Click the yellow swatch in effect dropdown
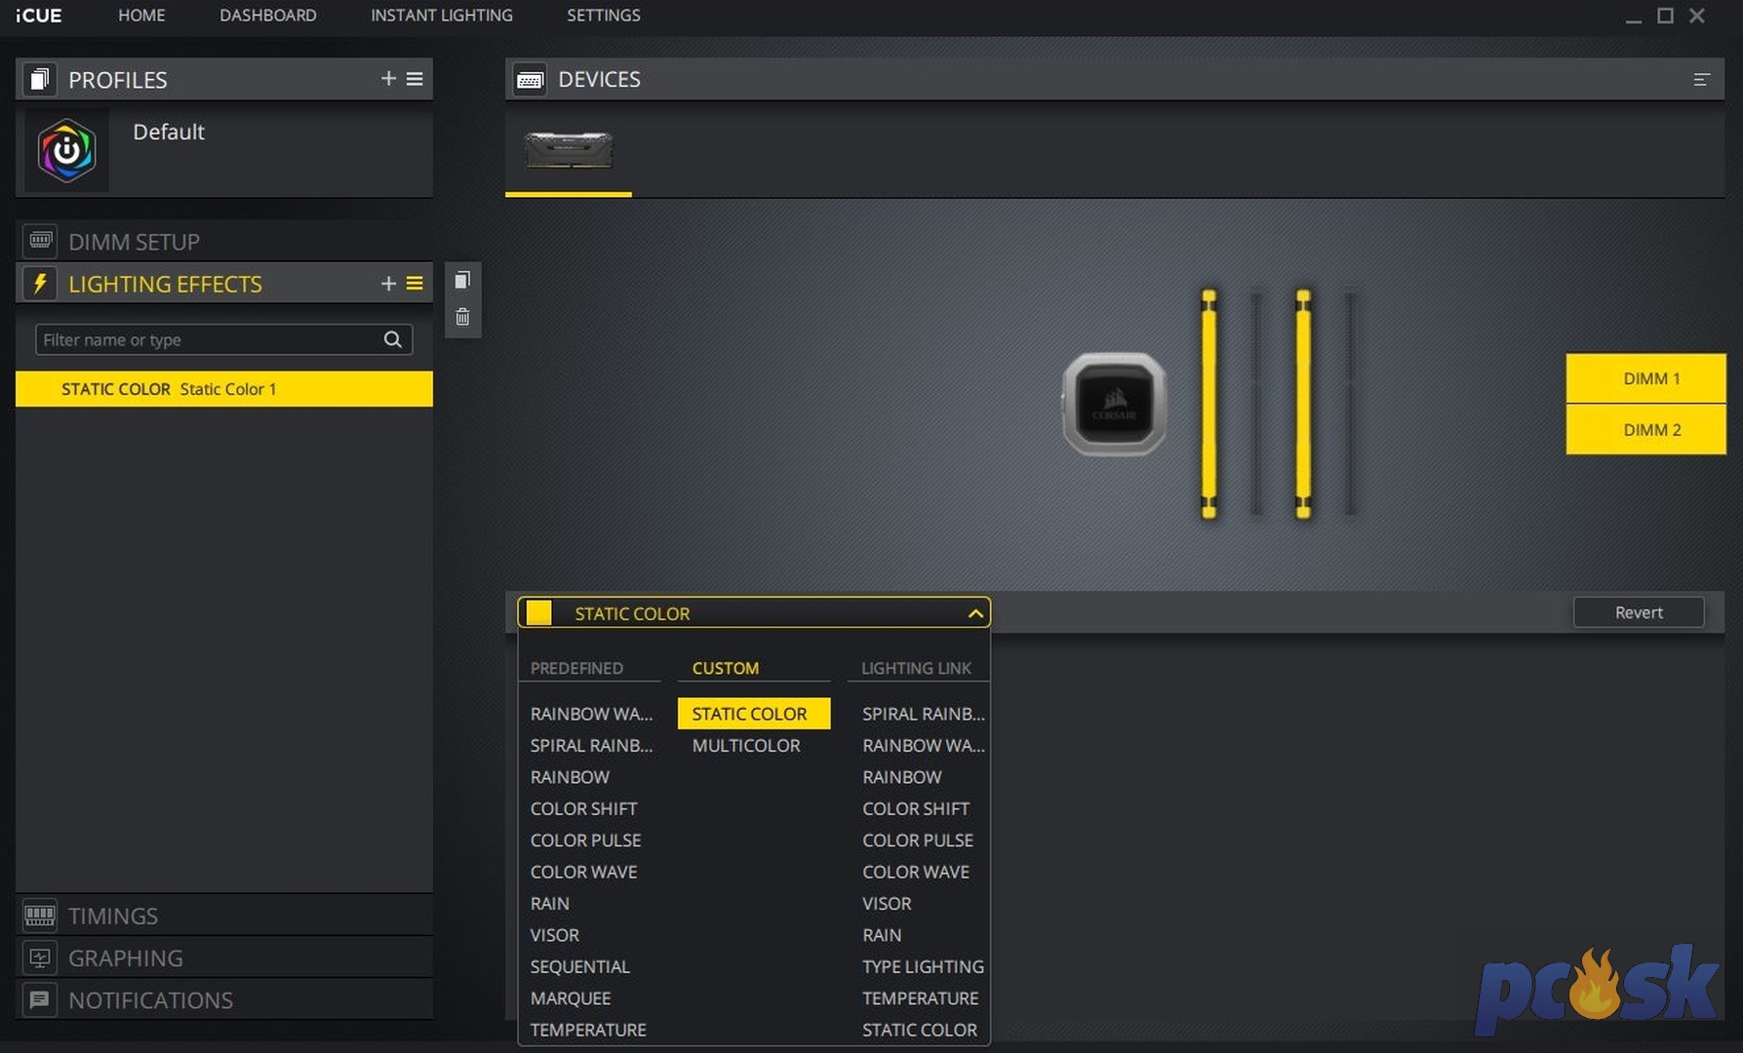 539,612
